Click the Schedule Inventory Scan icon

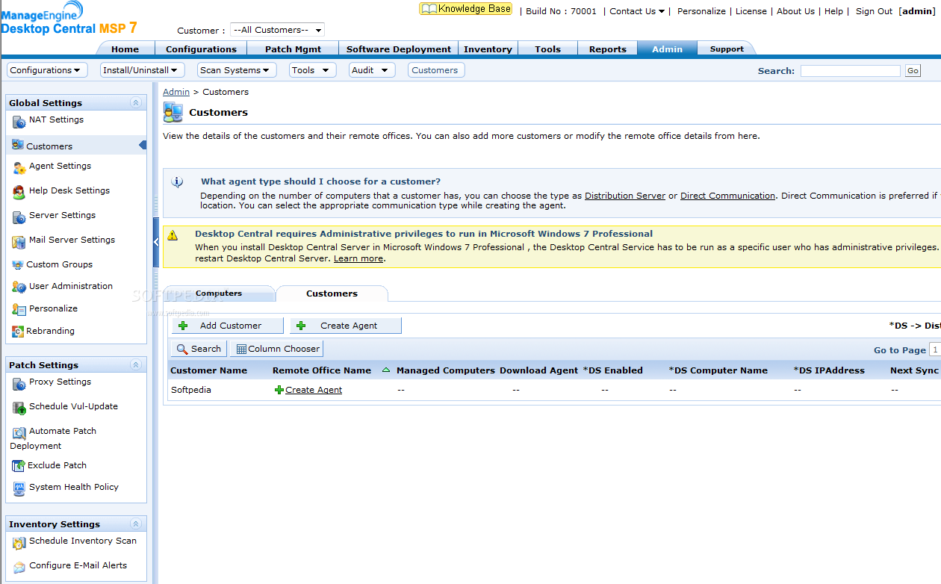coord(19,542)
